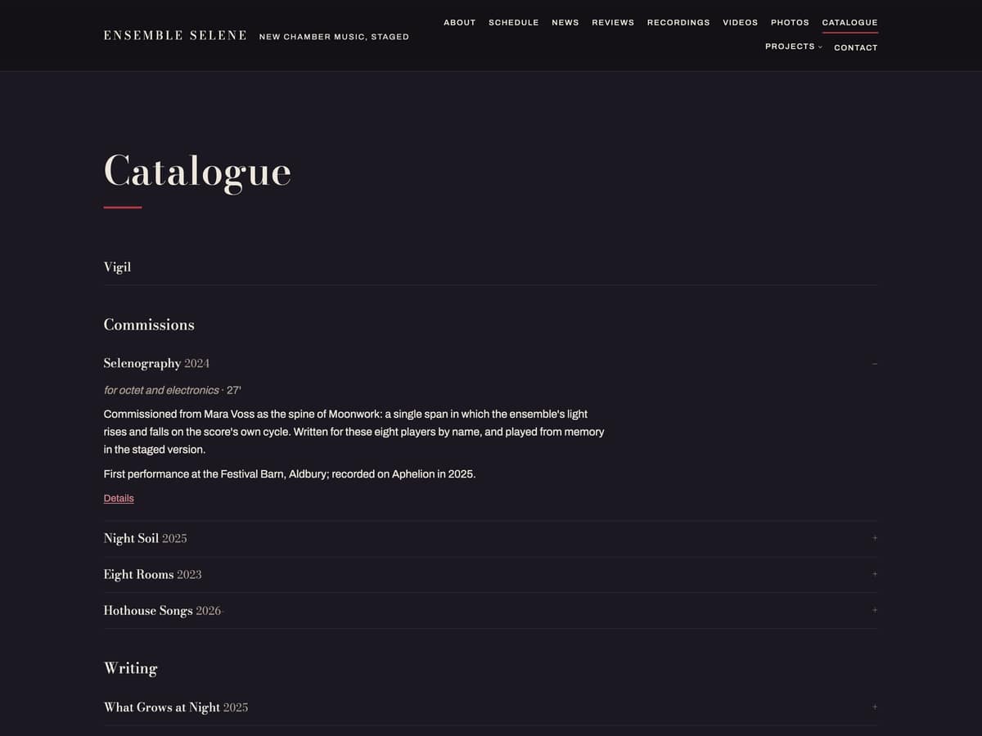
Task: Click the Writing section heading
Action: [x=130, y=668]
